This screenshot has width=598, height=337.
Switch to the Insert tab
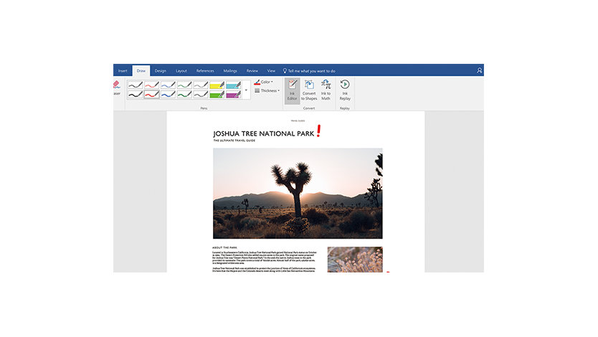coord(123,71)
